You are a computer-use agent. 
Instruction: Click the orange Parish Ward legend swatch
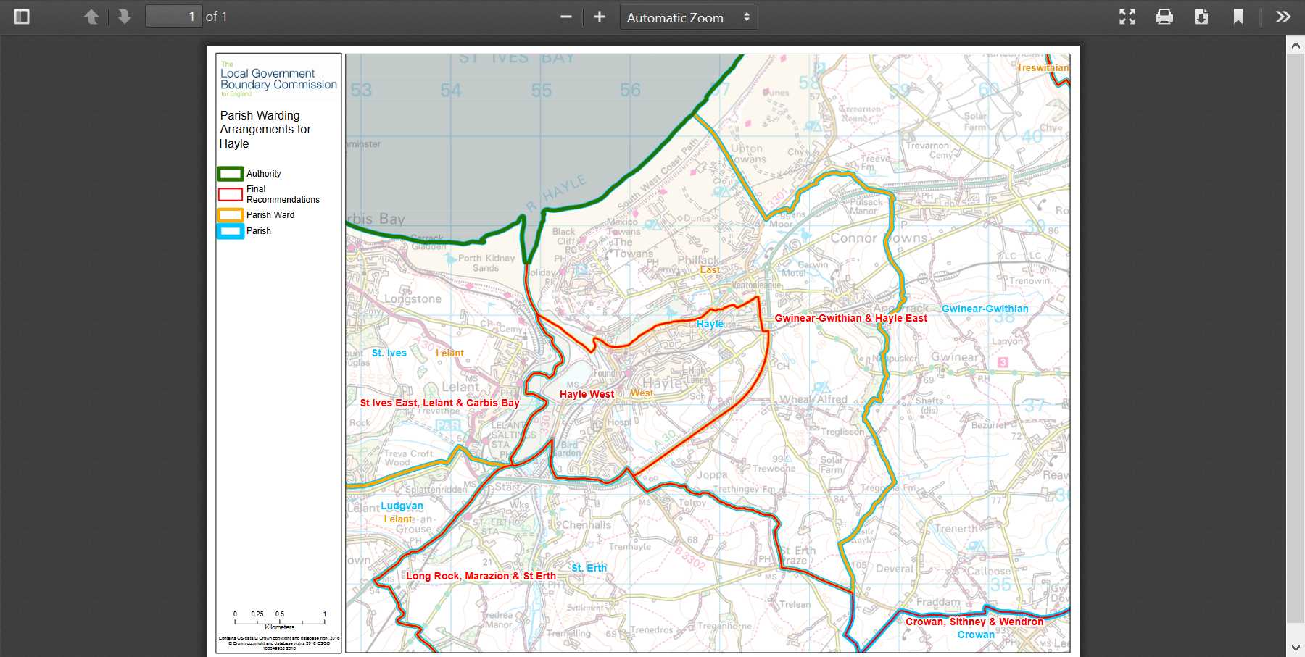[x=231, y=215]
